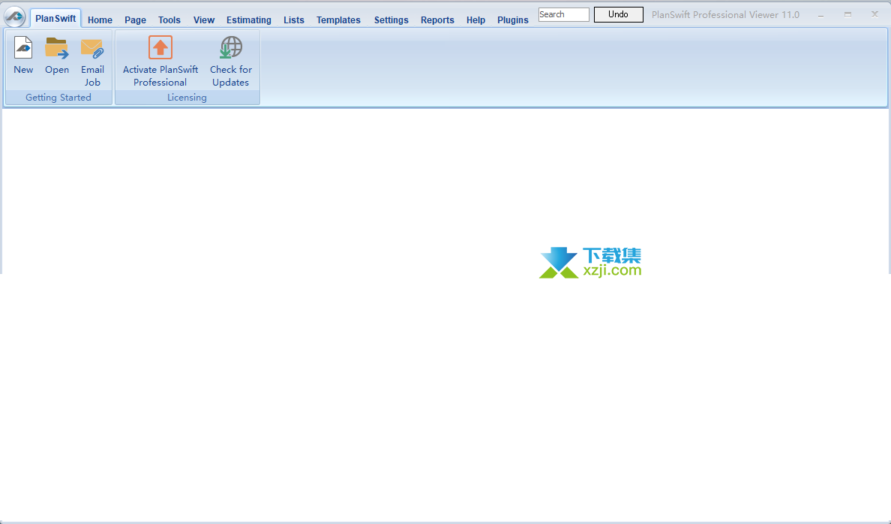This screenshot has height=524, width=891.
Task: Go to the View tab
Action: (x=204, y=20)
